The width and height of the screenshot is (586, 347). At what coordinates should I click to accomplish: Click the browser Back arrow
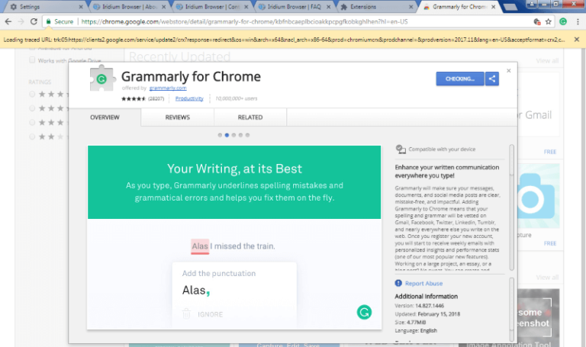coord(6,22)
